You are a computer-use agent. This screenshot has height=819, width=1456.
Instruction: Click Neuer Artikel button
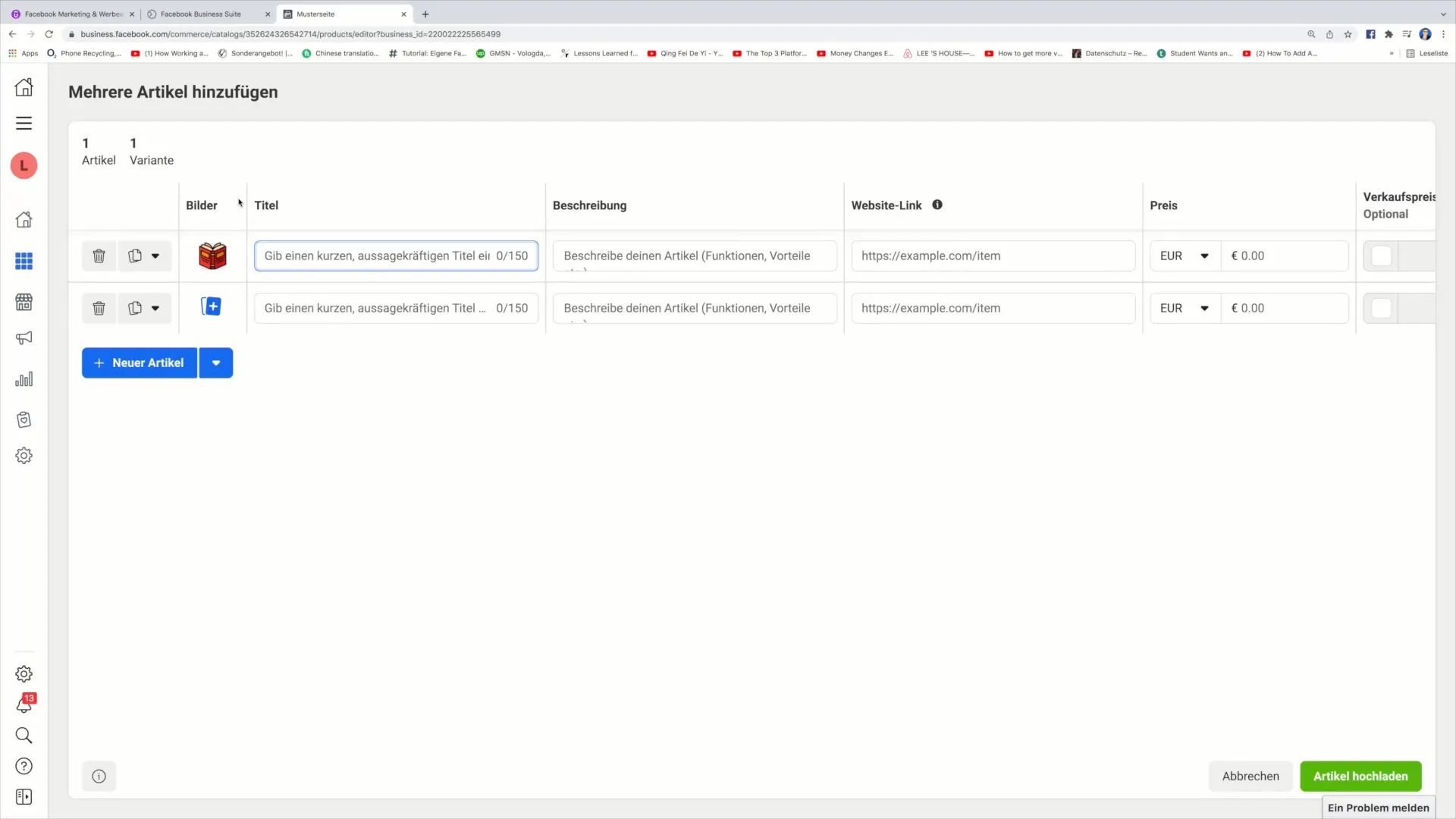click(x=140, y=362)
